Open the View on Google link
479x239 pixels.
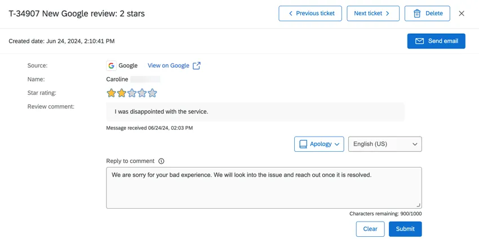click(168, 66)
